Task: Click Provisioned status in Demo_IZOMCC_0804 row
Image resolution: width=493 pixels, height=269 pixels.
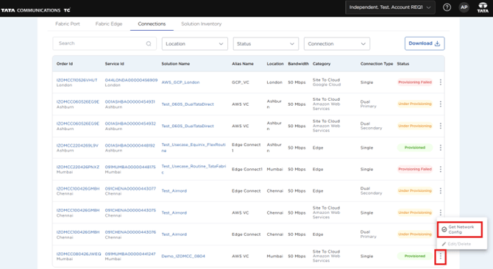Action: click(415, 256)
